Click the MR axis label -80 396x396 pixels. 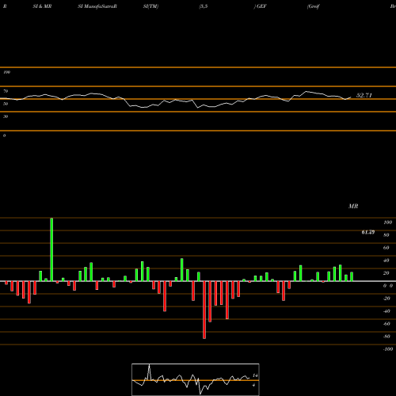(386, 337)
